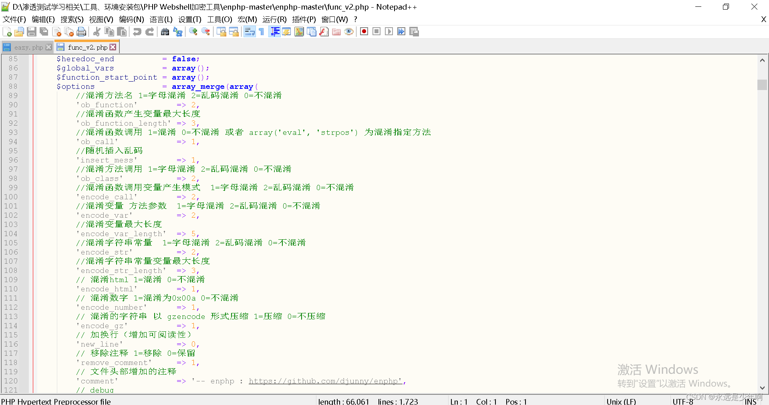This screenshot has width=769, height=405.
Task: Open the ? help menu
Action: click(x=355, y=19)
